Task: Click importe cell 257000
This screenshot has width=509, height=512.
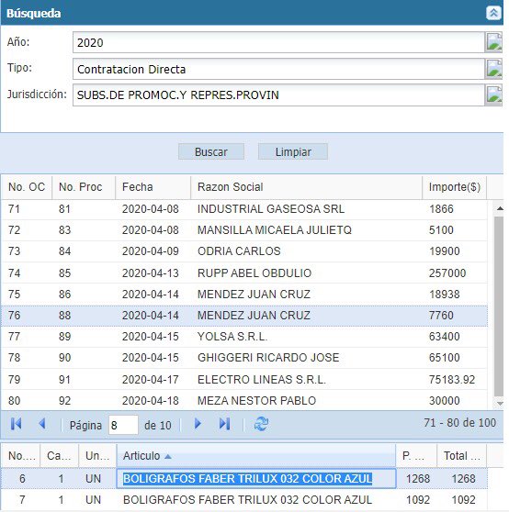Action: [447, 273]
